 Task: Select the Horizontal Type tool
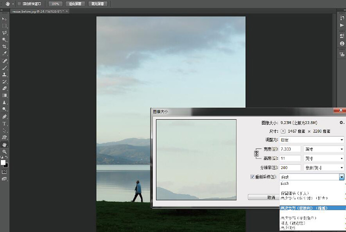pos(4,124)
